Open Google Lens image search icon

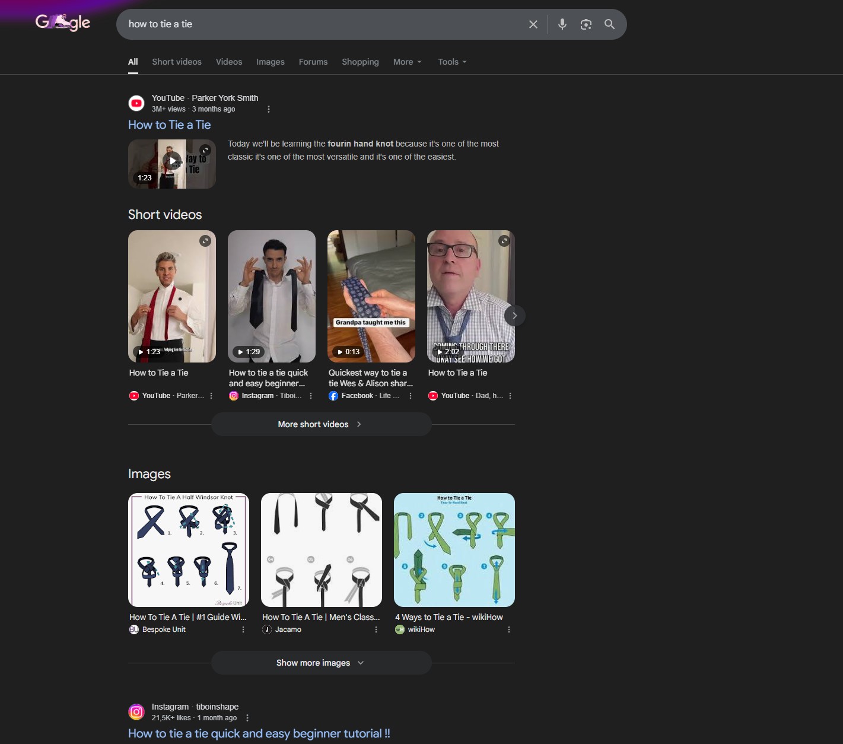pyautogui.click(x=586, y=24)
